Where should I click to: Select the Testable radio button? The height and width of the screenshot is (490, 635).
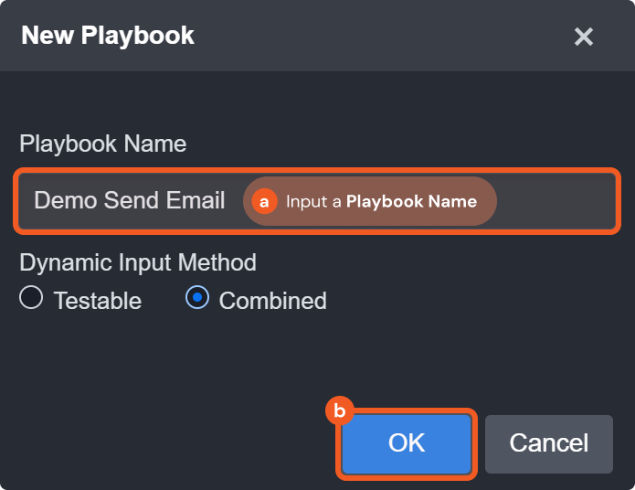31,299
